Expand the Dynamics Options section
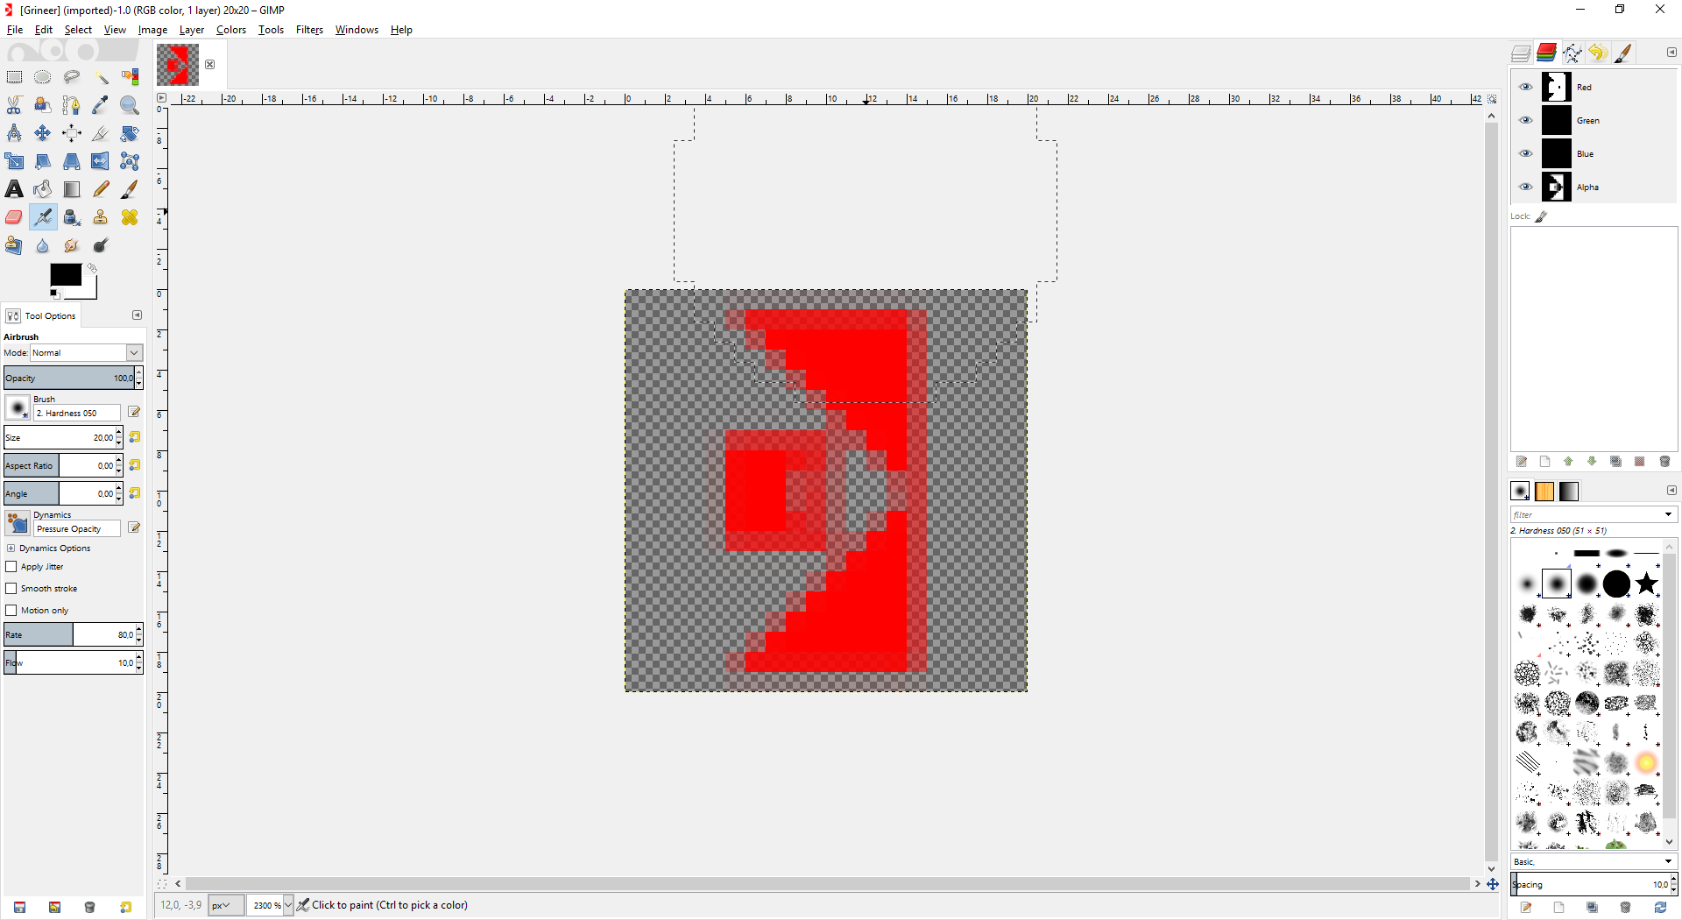This screenshot has height=920, width=1682. click(x=11, y=548)
